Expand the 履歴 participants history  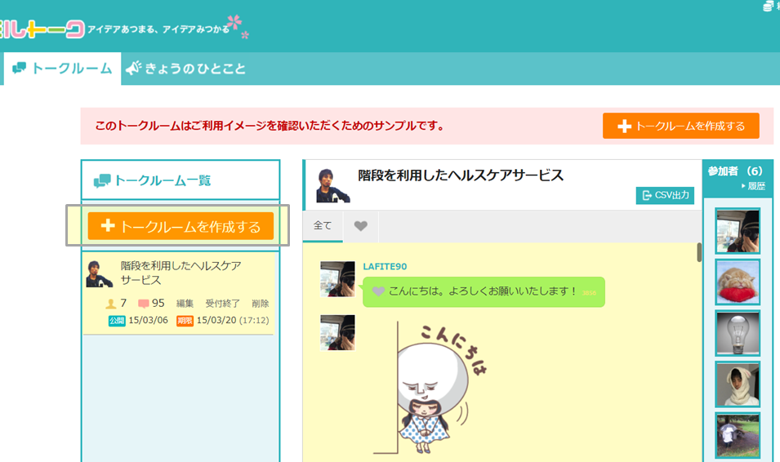pyautogui.click(x=753, y=186)
